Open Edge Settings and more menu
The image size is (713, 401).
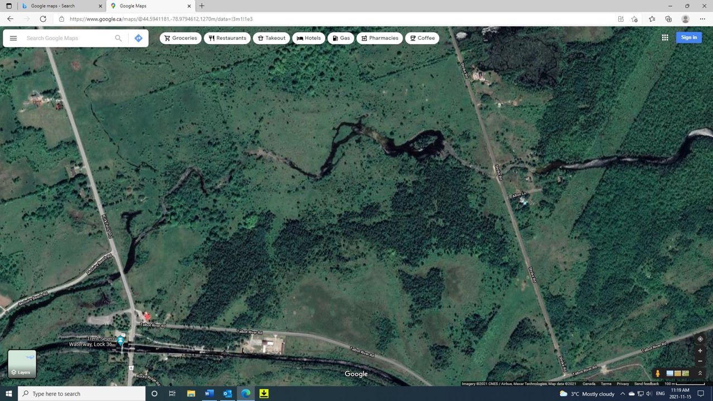[x=702, y=19]
